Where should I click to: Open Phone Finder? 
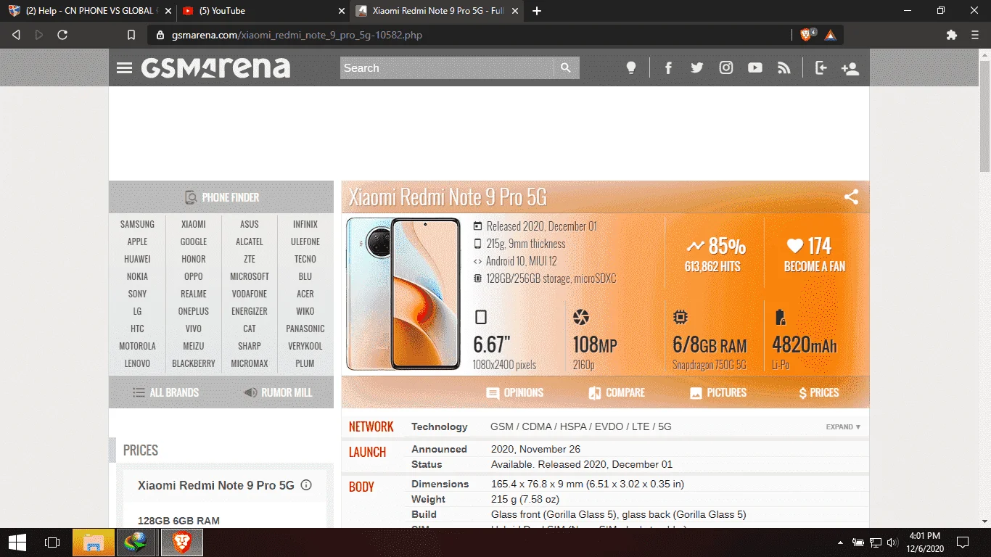221,197
